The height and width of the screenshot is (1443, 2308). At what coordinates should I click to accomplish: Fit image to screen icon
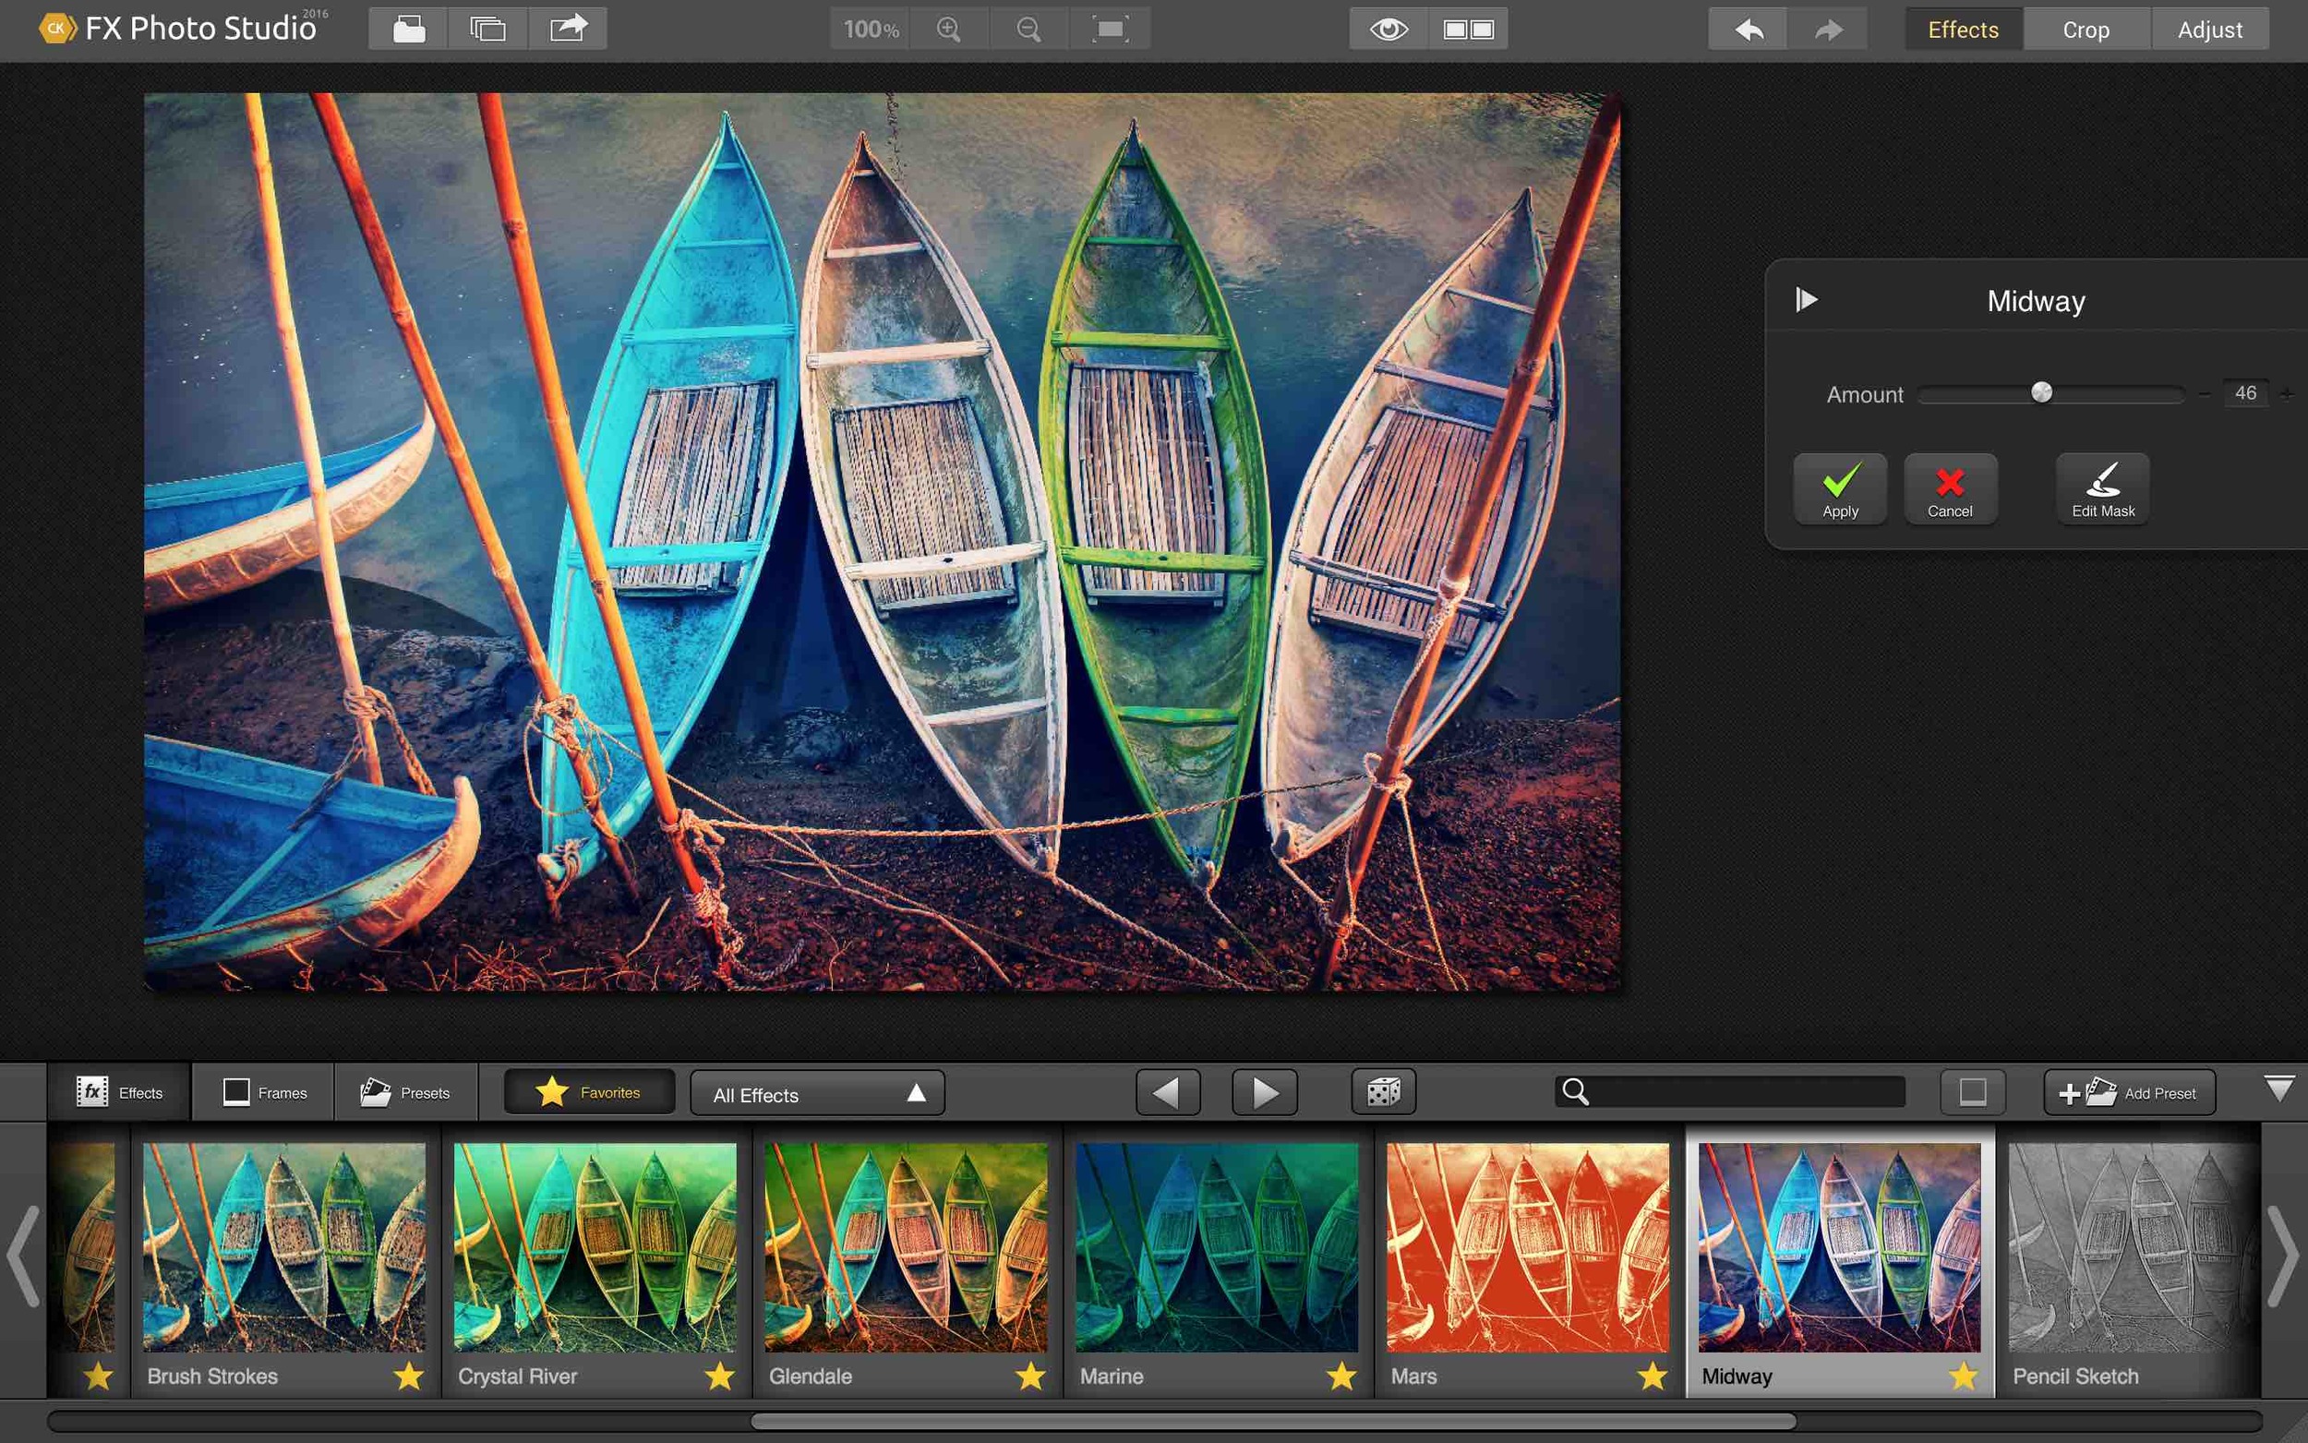click(1110, 30)
